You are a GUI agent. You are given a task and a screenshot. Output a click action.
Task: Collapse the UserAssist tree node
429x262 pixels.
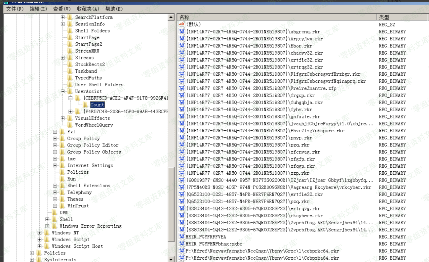click(x=63, y=91)
